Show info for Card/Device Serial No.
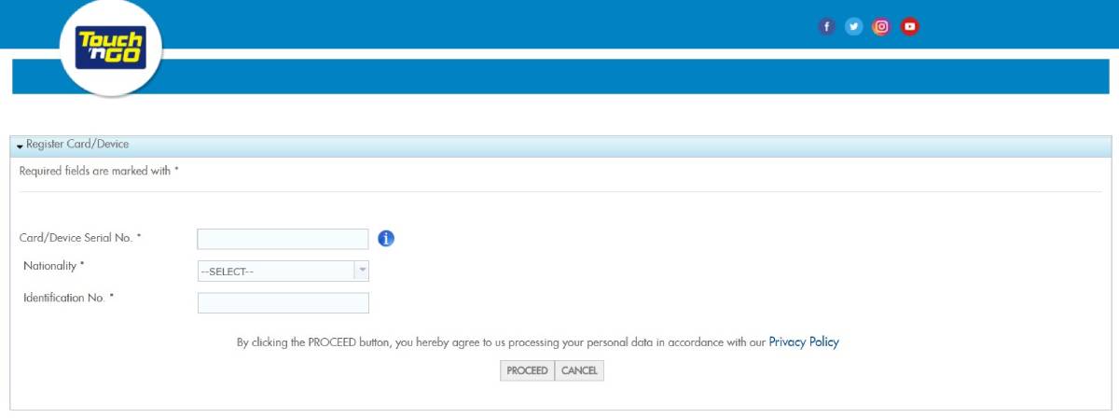Screen dimensions: 1119x418 [386, 239]
